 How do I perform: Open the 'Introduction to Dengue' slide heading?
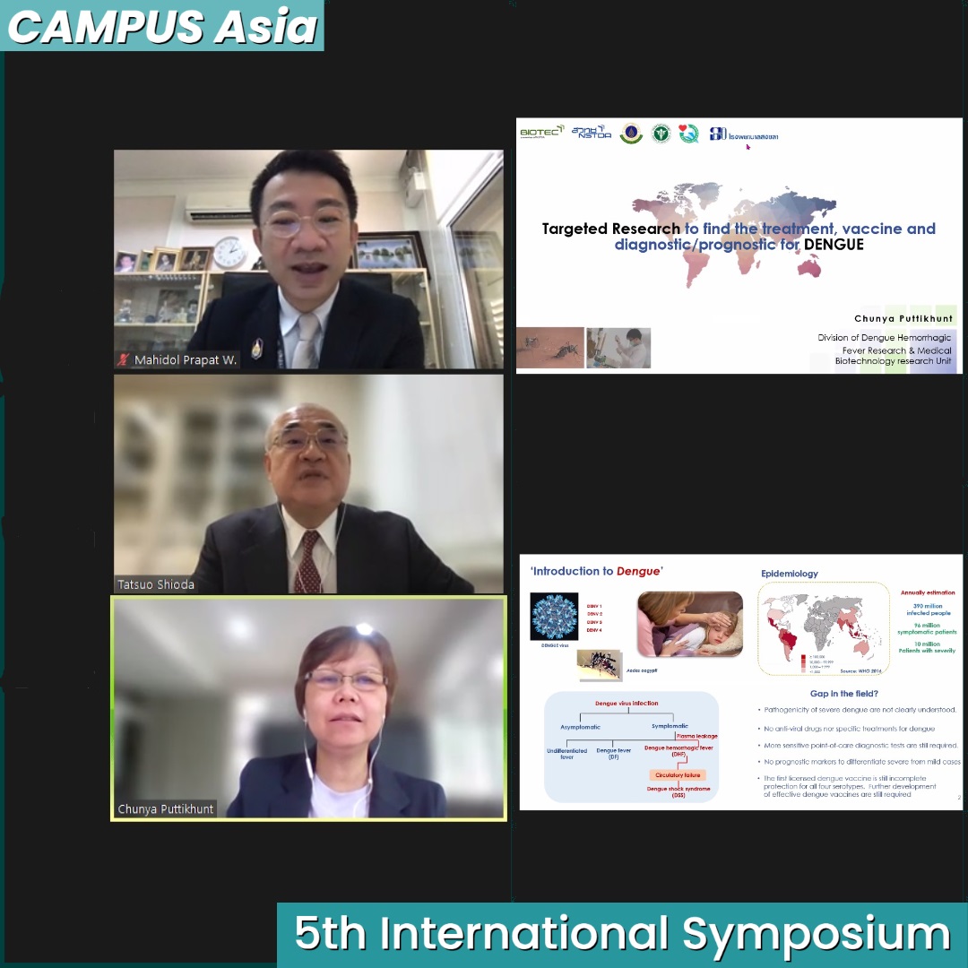coord(596,571)
